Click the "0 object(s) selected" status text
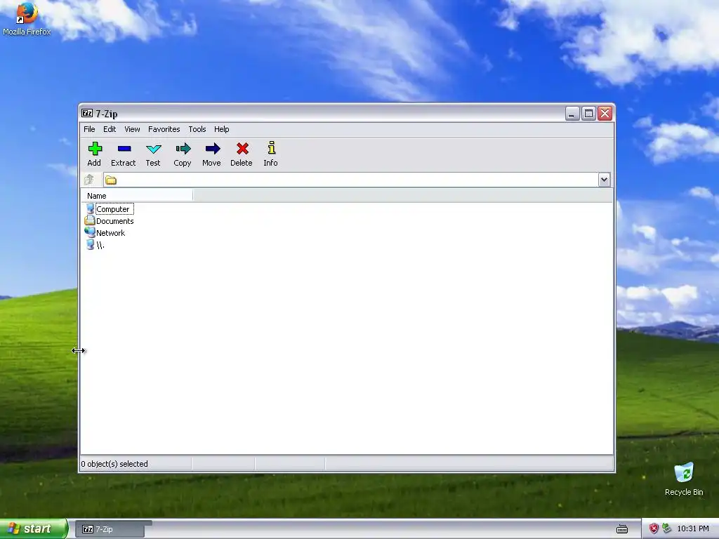This screenshot has height=539, width=719. 114,464
